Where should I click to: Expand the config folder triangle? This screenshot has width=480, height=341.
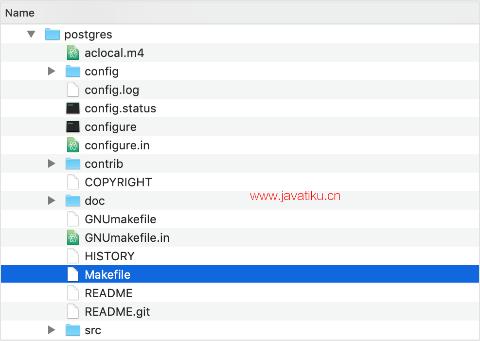coord(52,72)
